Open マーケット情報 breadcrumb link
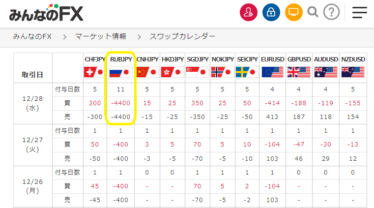The image size is (374, 208). [x=101, y=36]
